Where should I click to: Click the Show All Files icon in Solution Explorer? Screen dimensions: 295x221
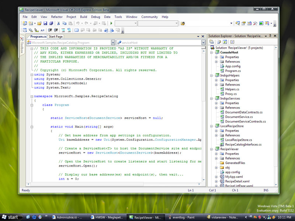coord(219,42)
